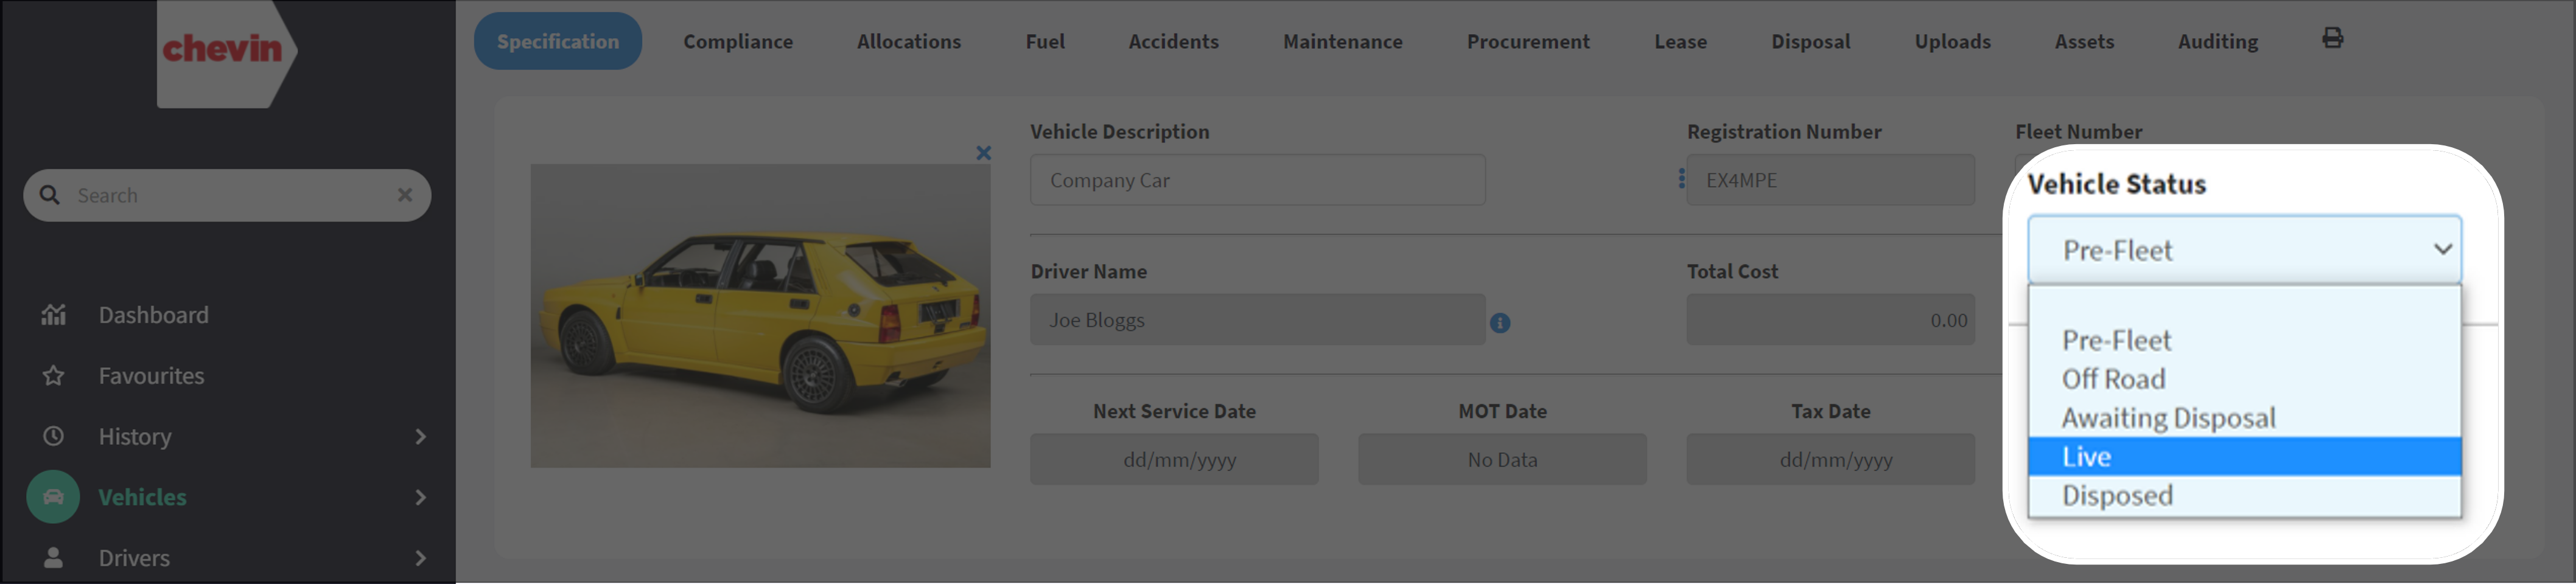Open the Accidents tab
This screenshot has width=2576, height=584.
coord(1174,41)
